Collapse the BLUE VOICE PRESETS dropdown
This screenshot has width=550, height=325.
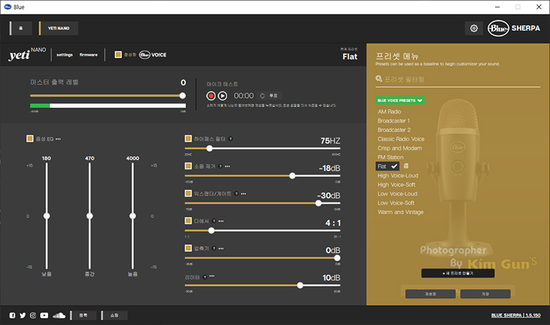[400, 100]
